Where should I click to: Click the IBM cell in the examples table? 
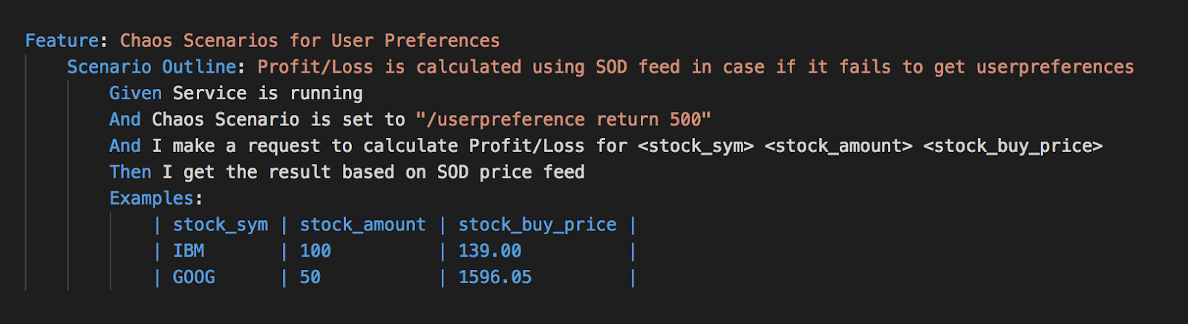(x=189, y=251)
